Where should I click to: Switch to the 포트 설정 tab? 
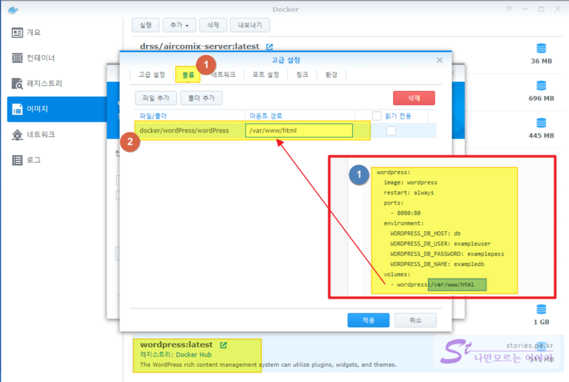[265, 75]
